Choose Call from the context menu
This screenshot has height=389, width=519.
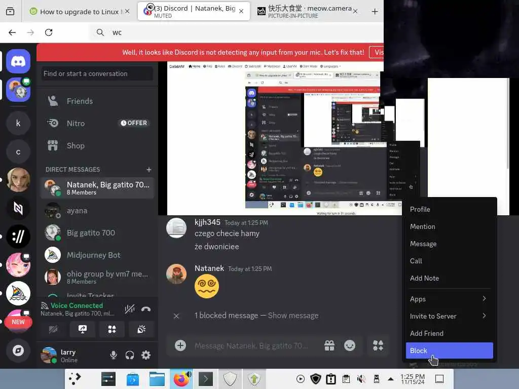coord(449,261)
